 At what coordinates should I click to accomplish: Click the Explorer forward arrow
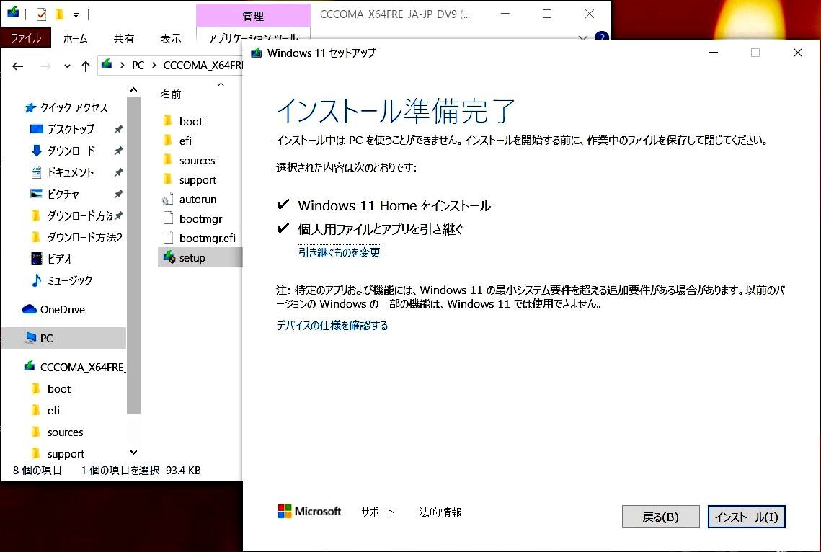45,66
